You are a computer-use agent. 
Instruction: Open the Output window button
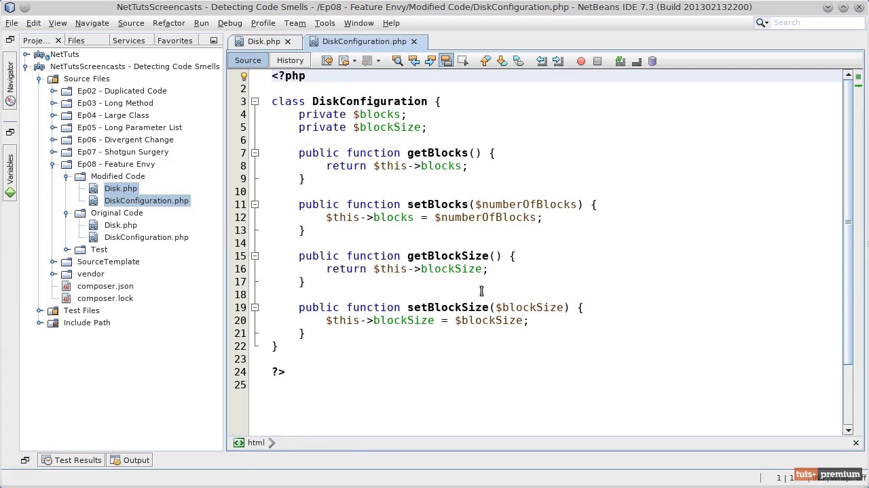(130, 460)
